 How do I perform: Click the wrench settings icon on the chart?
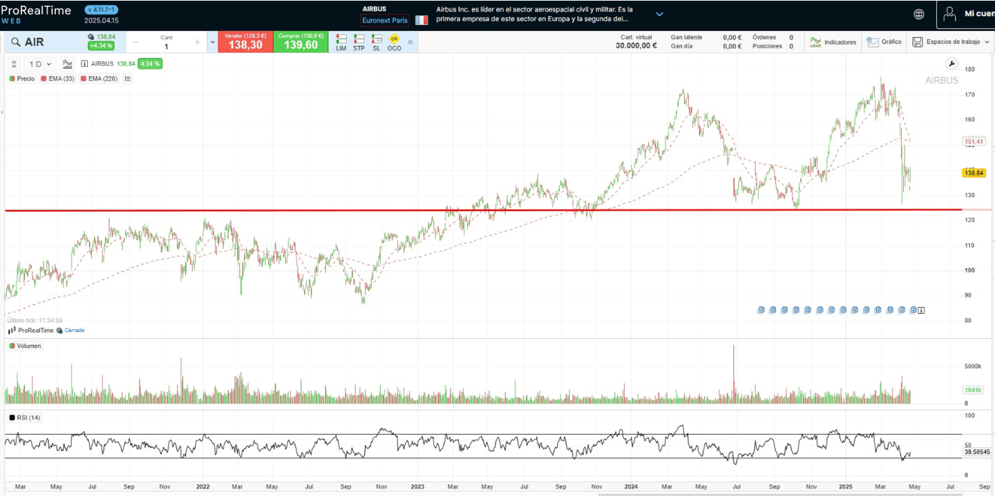tap(951, 63)
